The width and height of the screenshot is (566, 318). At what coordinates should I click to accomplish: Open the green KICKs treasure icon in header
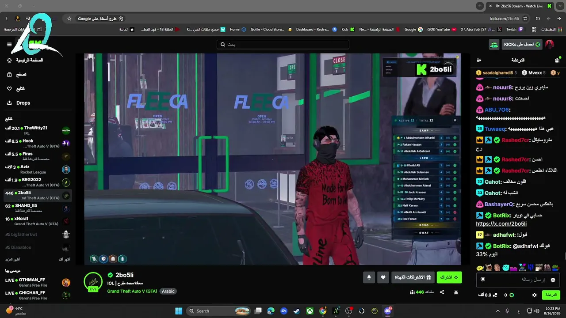494,45
